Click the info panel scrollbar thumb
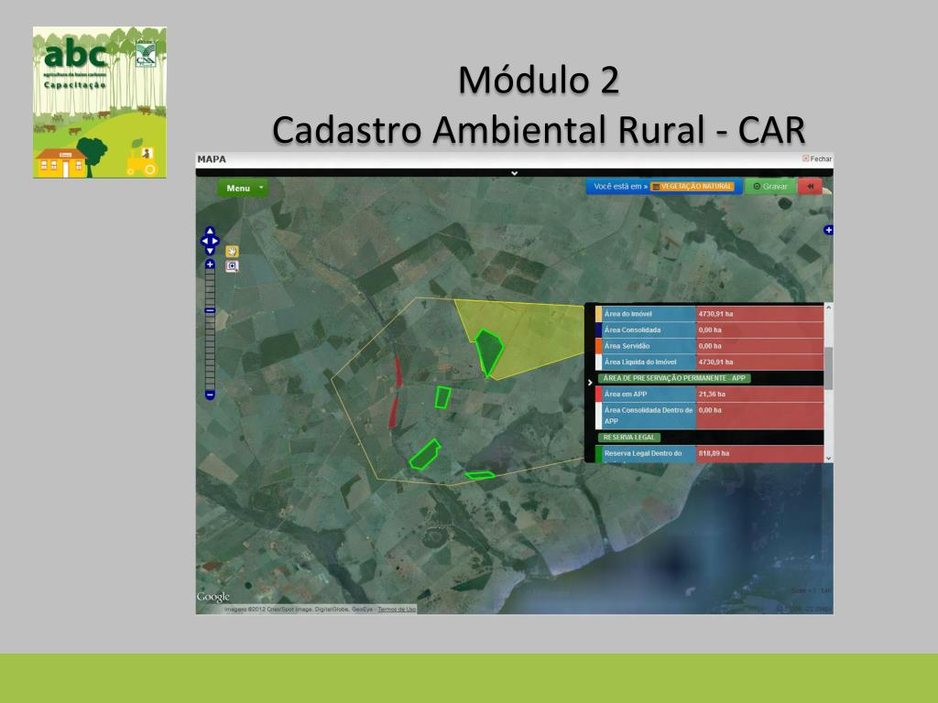The width and height of the screenshot is (938, 703). [828, 368]
